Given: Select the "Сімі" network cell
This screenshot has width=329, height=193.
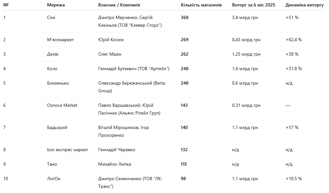Looking at the screenshot, I should tap(51, 17).
